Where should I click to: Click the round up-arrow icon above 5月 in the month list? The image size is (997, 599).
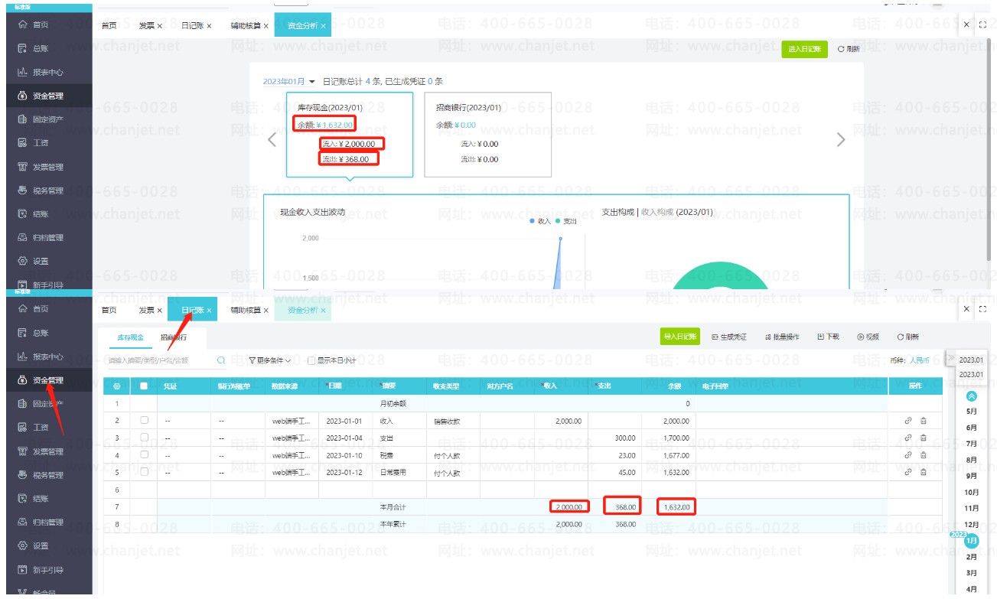click(972, 396)
